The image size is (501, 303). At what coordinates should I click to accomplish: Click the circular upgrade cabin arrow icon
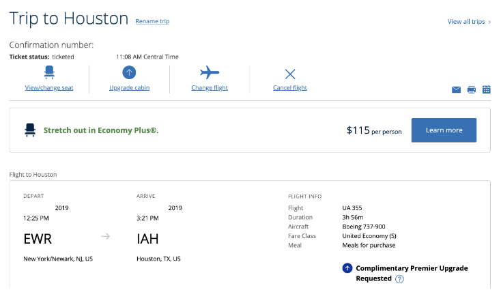130,72
